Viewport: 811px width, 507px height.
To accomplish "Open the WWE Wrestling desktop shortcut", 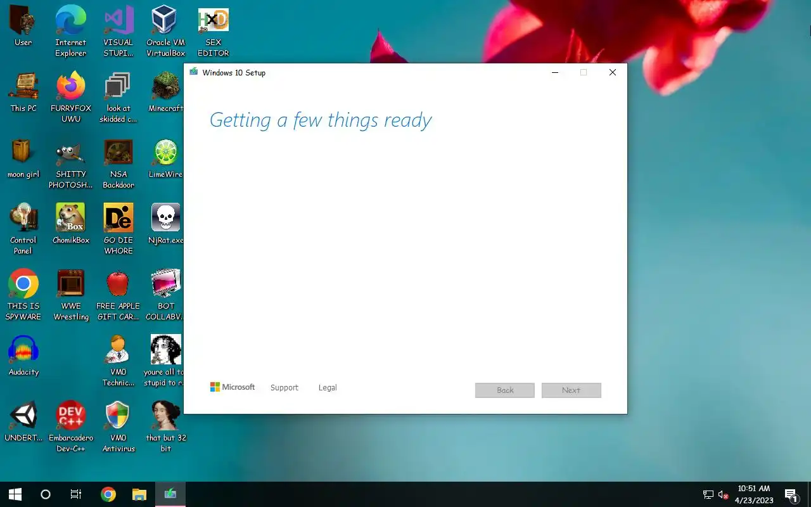I will pyautogui.click(x=71, y=295).
